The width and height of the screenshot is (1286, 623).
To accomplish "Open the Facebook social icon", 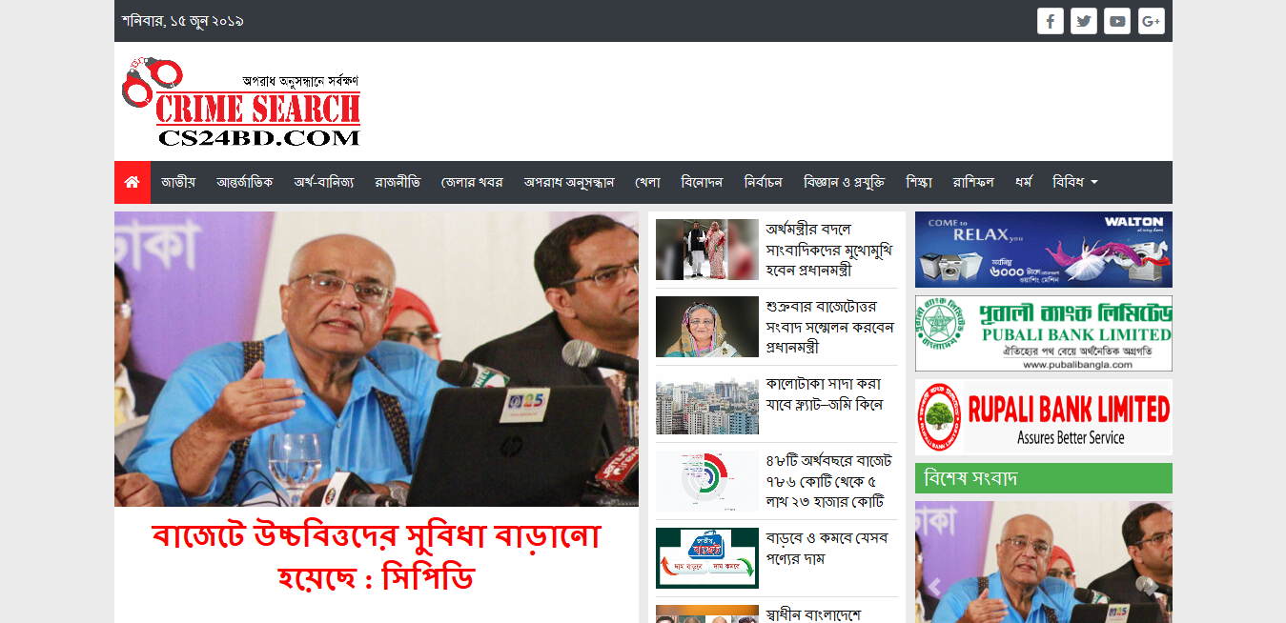I will 1050,21.
